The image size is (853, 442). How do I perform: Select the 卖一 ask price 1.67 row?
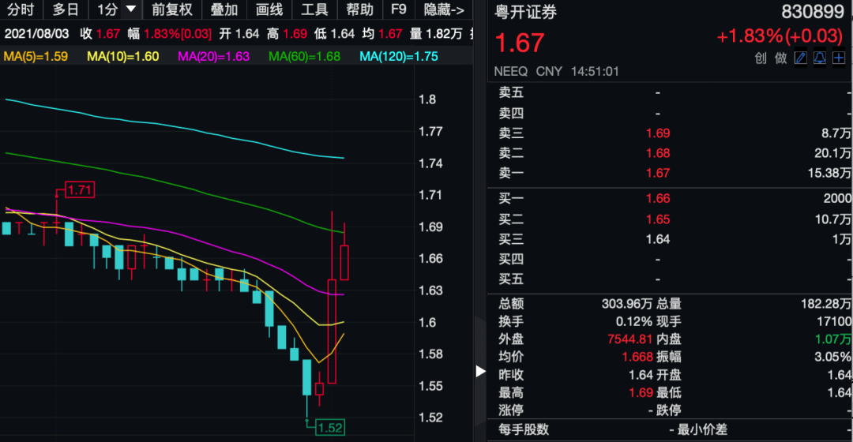(674, 173)
